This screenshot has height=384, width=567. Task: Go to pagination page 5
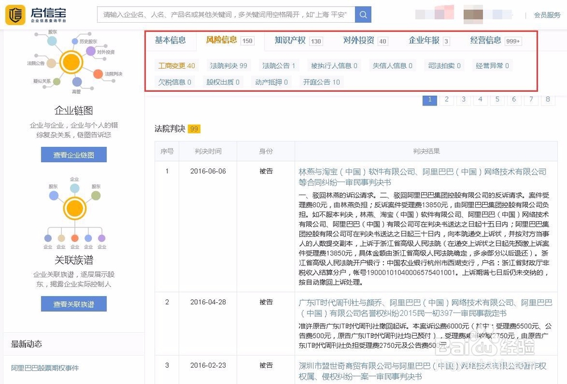click(497, 100)
